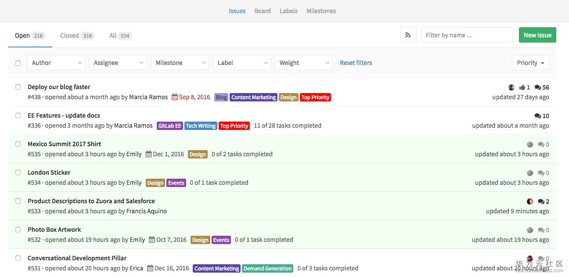Open the Mexico Summit 2017 Shirt issue
This screenshot has width=569, height=277.
pyautogui.click(x=64, y=144)
